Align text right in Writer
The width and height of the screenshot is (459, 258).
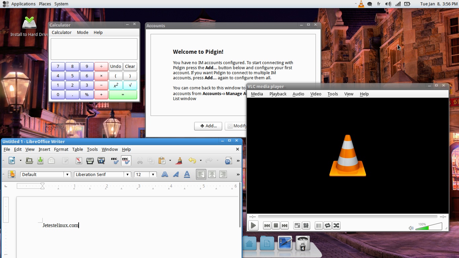[x=223, y=174]
